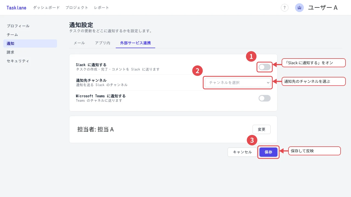The height and width of the screenshot is (197, 351).
Task: Click the text タスクの作成・完了・コメントを Slack に送ります
Action: pos(118,69)
